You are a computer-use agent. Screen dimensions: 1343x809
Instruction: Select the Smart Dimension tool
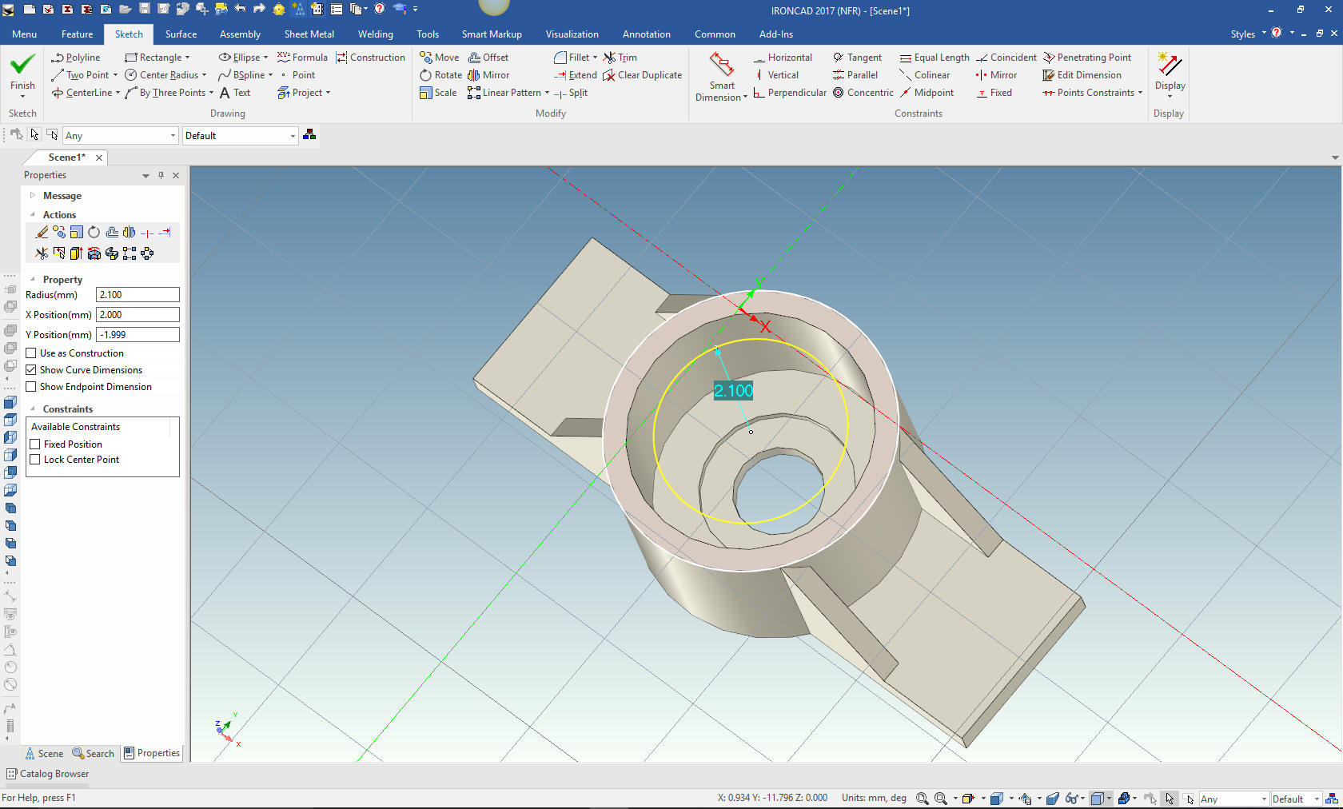[x=721, y=65]
